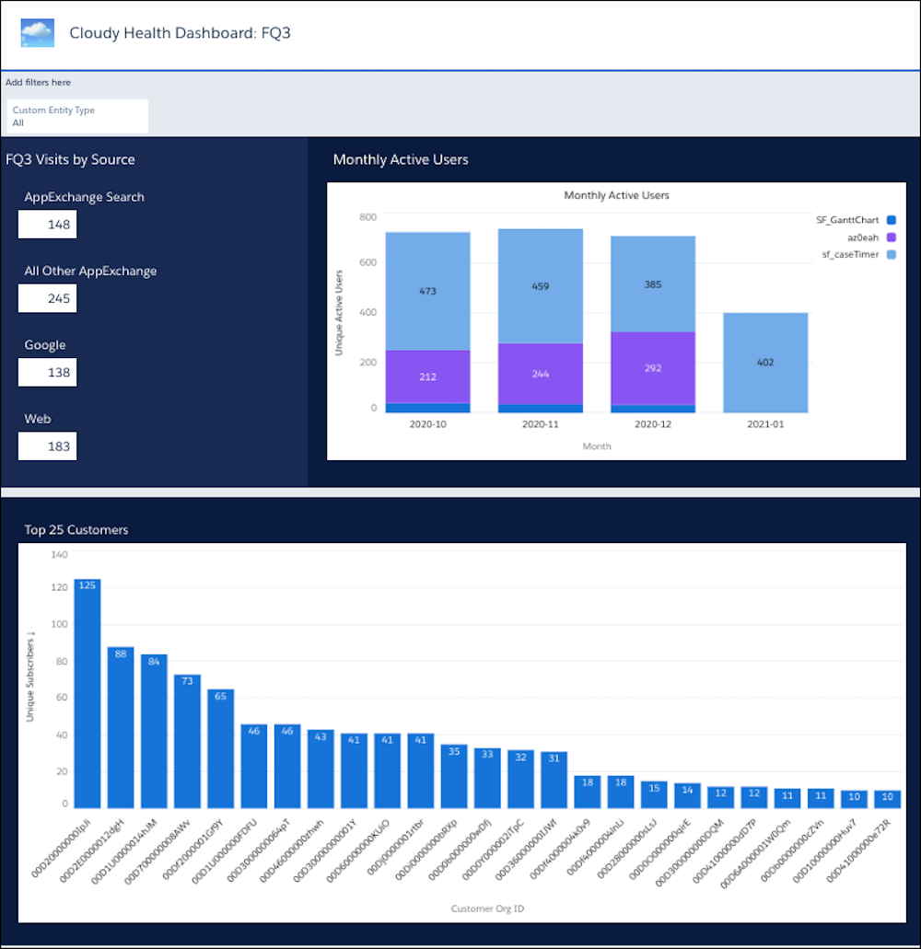
Task: Toggle SF_GanttChart series visibility in the legend
Action: [849, 220]
